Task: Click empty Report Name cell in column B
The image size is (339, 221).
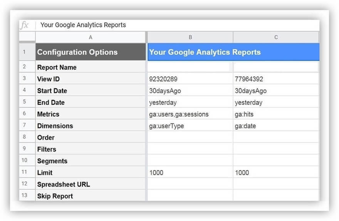Action: pyautogui.click(x=190, y=67)
